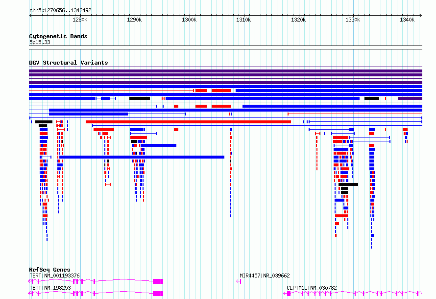This screenshot has width=436, height=299.
Task: Open the MIR4457|NR_039662 gene label
Action: tap(265, 276)
